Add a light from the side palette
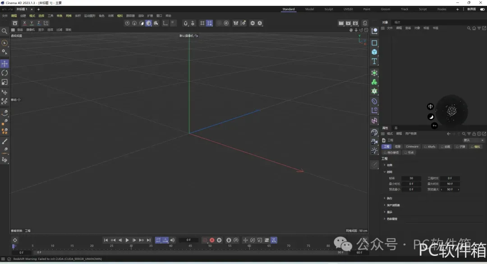The height and width of the screenshot is (264, 487). (x=375, y=151)
